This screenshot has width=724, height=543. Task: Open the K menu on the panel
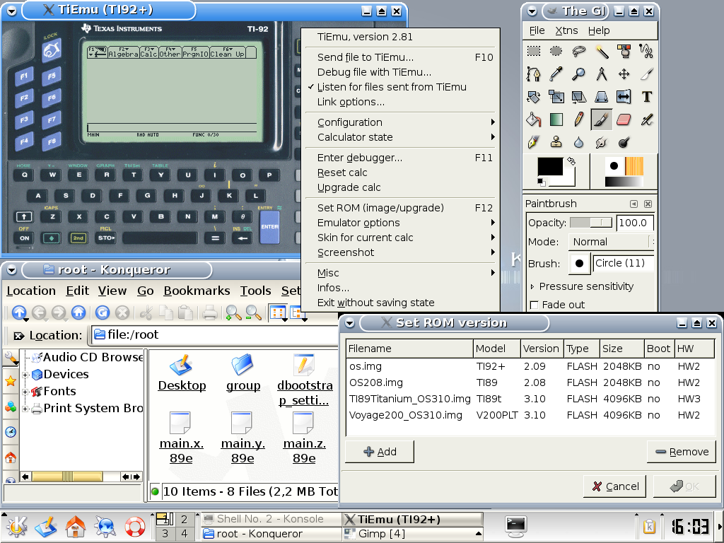coord(16,526)
